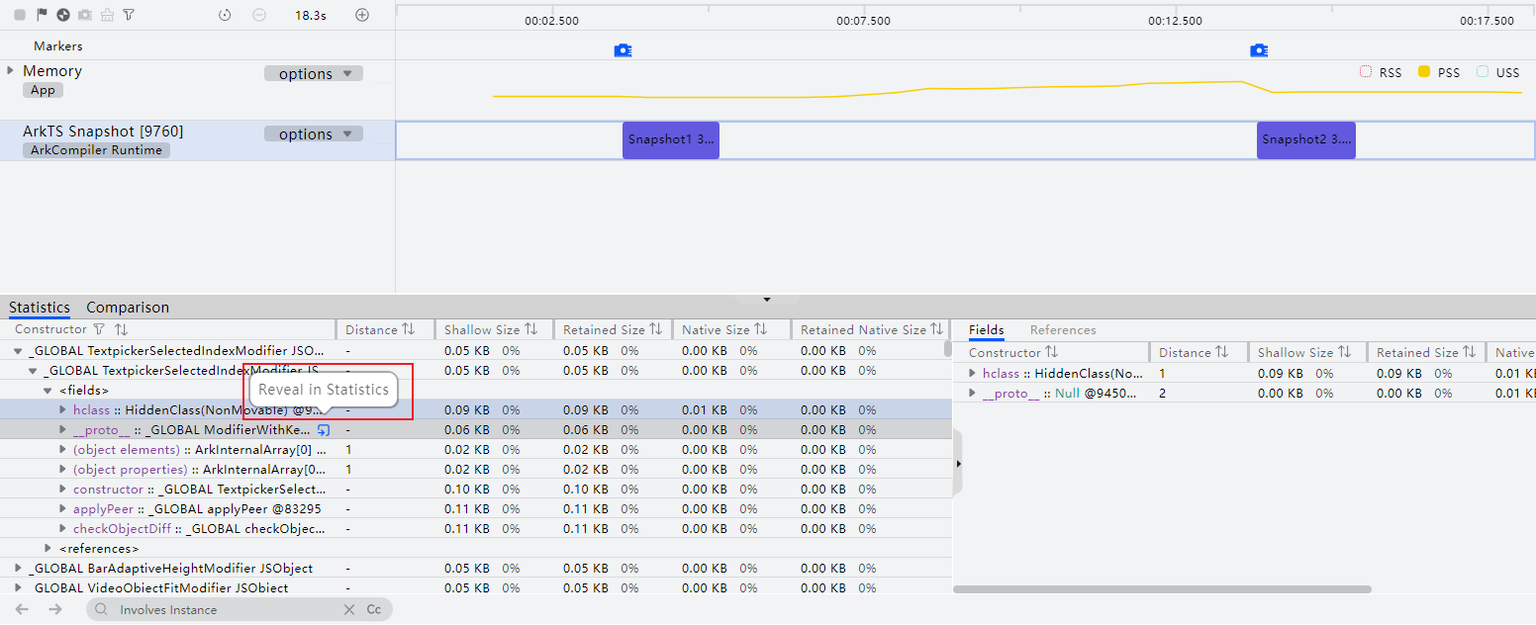Go forward with the right arrow

click(x=55, y=609)
